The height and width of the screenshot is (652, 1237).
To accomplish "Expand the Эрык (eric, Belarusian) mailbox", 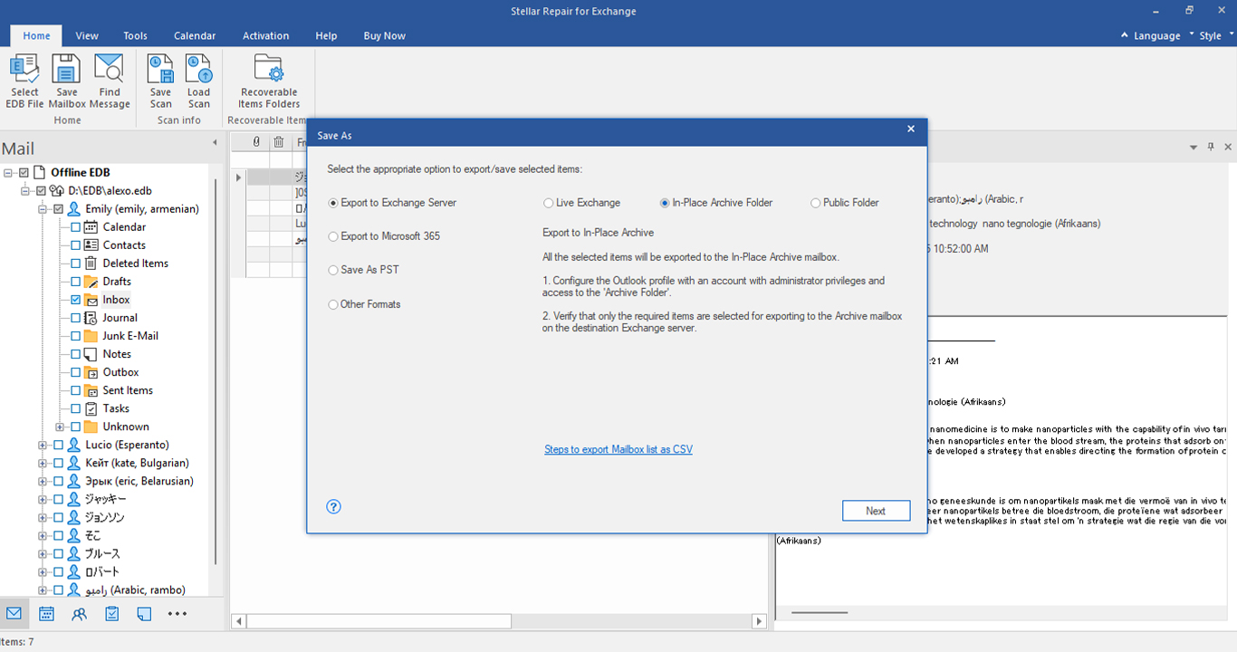I will pyautogui.click(x=43, y=481).
